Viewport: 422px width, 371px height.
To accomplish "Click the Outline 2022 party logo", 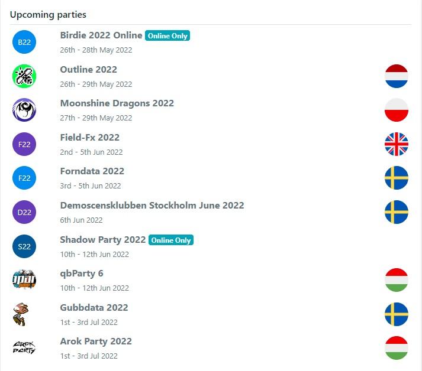I will click(24, 76).
